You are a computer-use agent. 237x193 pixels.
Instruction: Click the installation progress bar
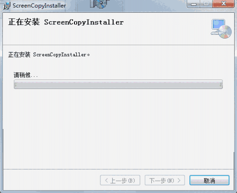[118, 84]
